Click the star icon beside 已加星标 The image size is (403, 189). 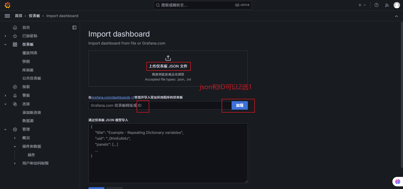click(15, 36)
